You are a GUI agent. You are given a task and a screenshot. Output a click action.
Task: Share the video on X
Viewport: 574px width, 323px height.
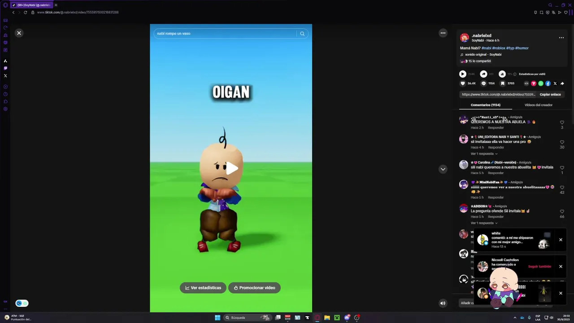[x=555, y=83]
